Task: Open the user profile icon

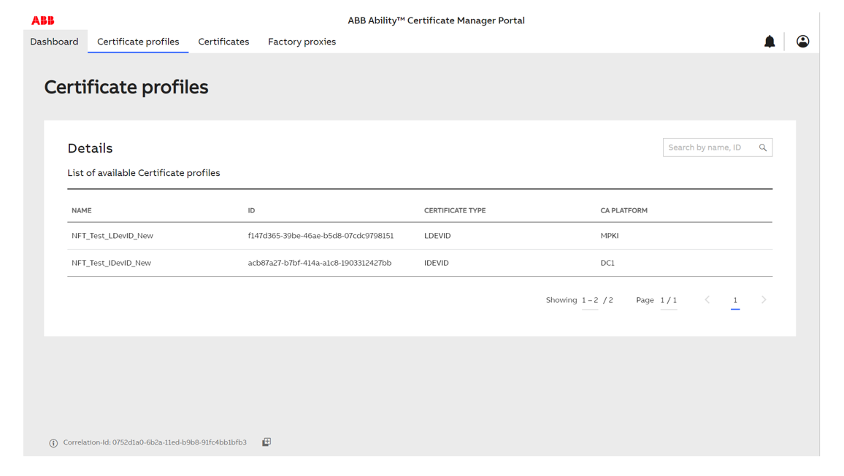Action: [802, 42]
